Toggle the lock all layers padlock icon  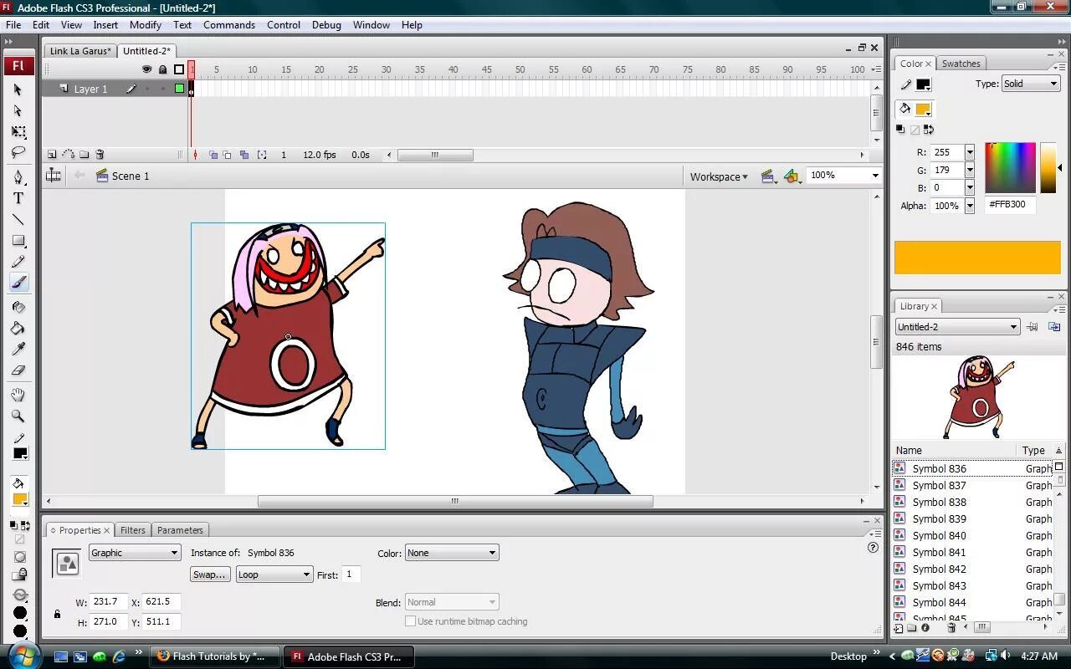(162, 69)
